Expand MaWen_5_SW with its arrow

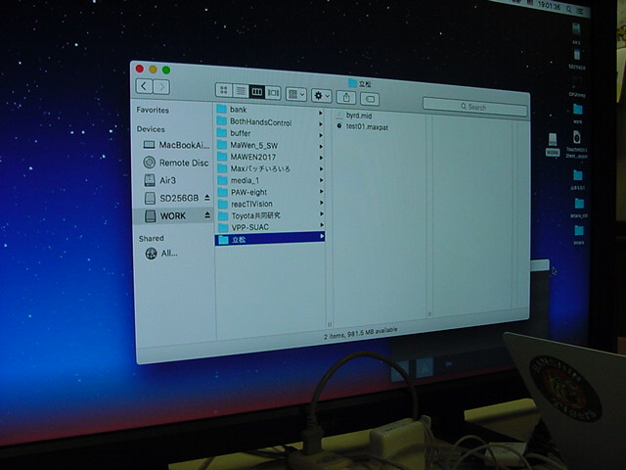point(320,147)
